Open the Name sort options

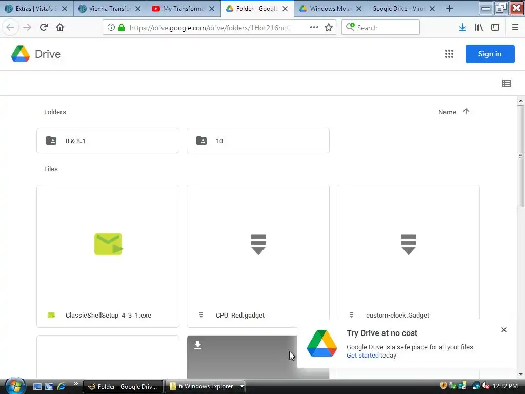pyautogui.click(x=447, y=112)
